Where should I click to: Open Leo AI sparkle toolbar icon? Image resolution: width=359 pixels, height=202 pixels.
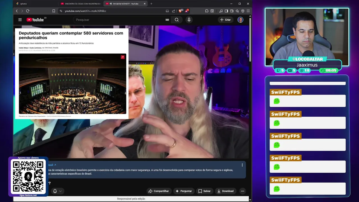click(237, 11)
